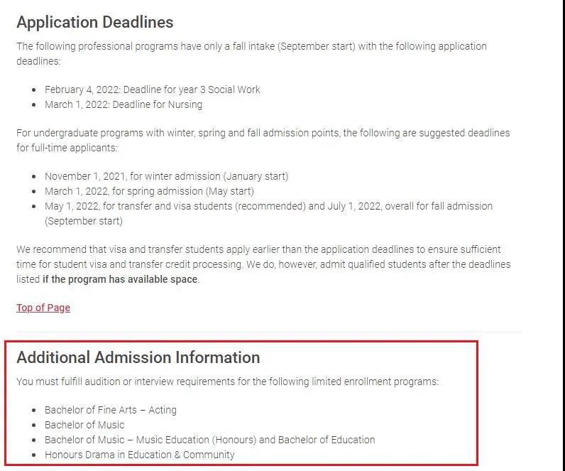Viewport: 565px width, 471px height.
Task: Click the suggested deadlines for full-time applicants paragraph
Action: pyautogui.click(x=263, y=140)
